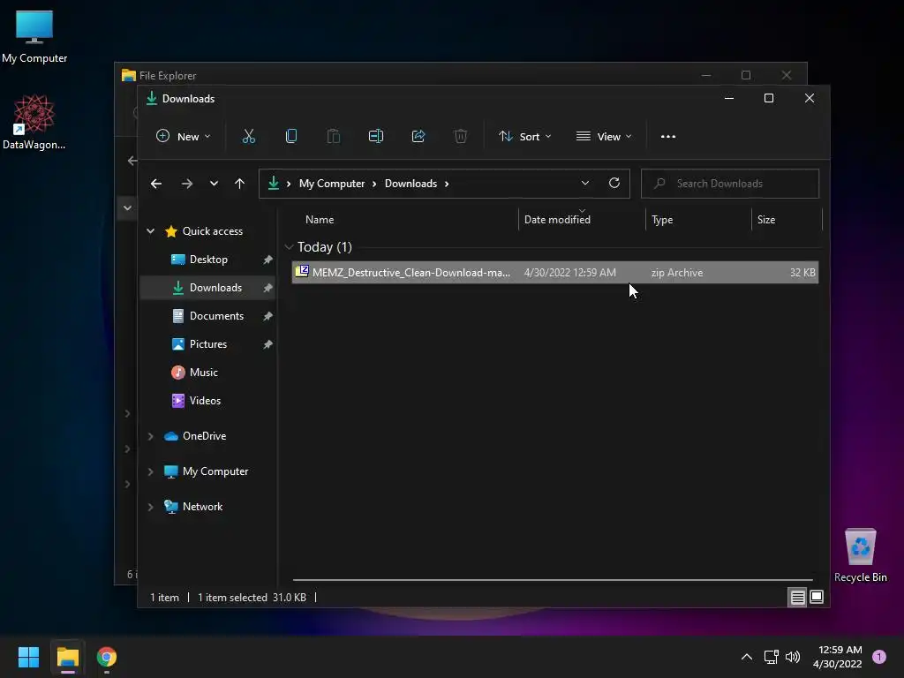Open Music in the navigation pane
This screenshot has height=678, width=904.
[x=204, y=373]
